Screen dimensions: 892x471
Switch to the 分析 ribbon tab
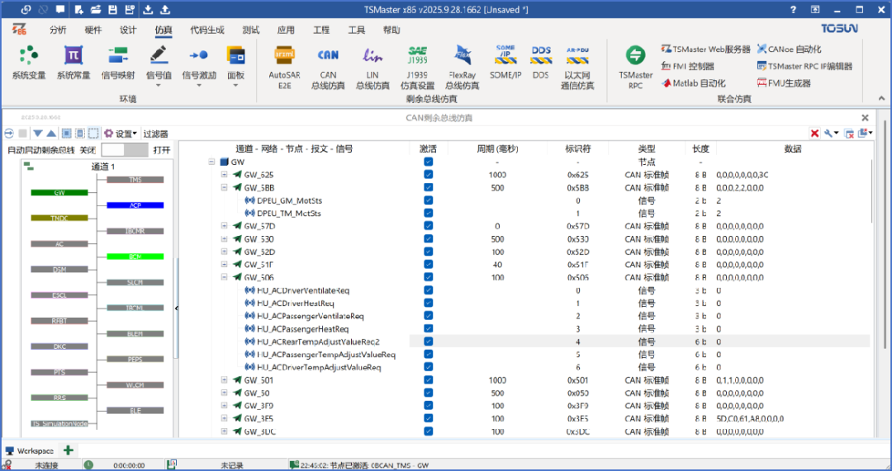tap(58, 31)
